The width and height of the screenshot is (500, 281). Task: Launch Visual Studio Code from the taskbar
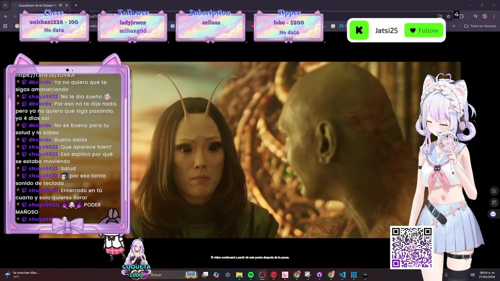click(x=342, y=275)
